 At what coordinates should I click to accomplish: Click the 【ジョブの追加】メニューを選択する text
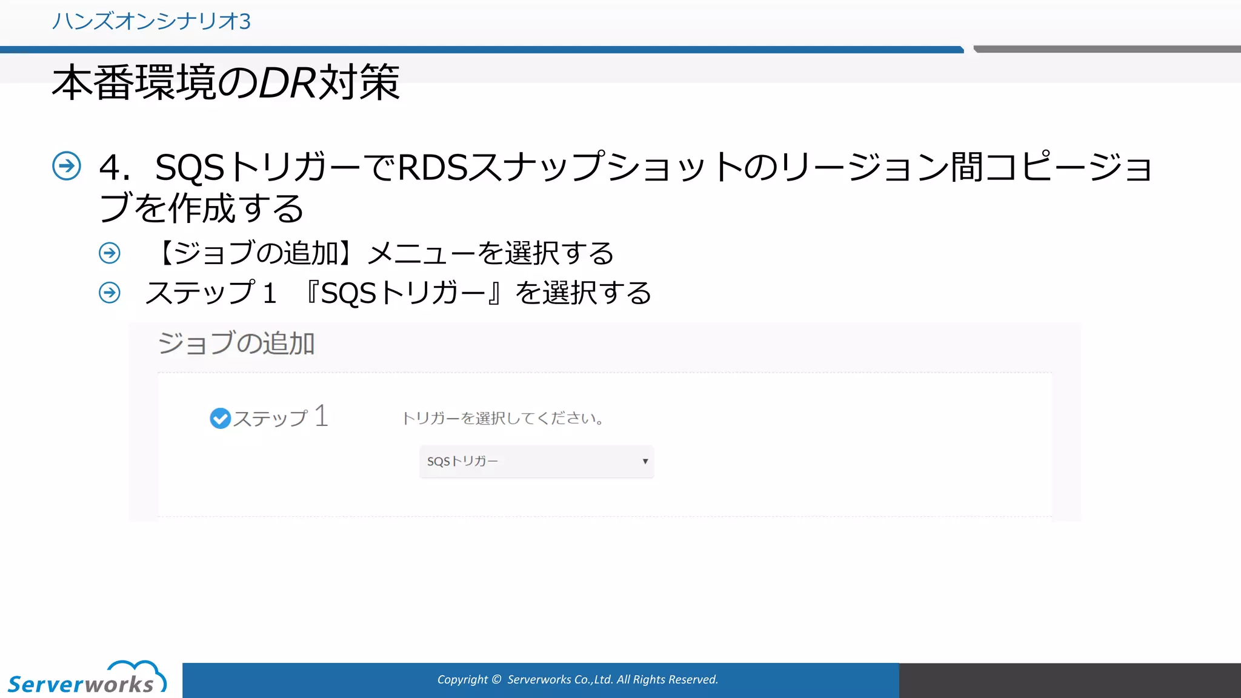pos(381,253)
